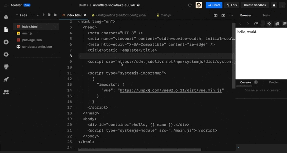287x153 pixels.
Task: Open the Live collaboration people panel
Action: click(x=6, y=92)
